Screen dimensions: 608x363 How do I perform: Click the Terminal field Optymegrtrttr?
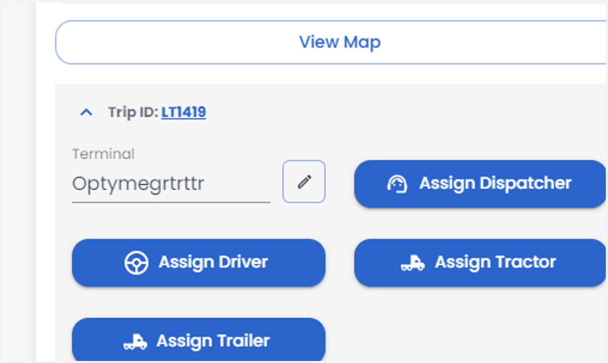click(171, 183)
